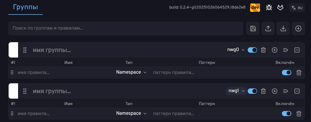The height and width of the screenshot is (122, 311).
Task: Open the GitLab fox icon link
Action: pyautogui.click(x=280, y=8)
